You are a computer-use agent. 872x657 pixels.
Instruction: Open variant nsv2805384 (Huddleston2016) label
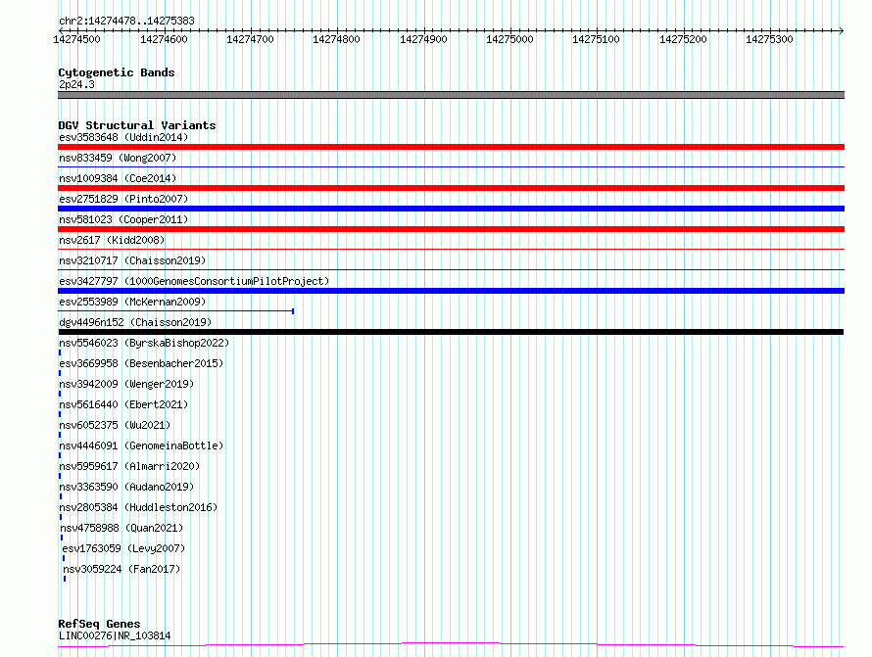coord(138,507)
